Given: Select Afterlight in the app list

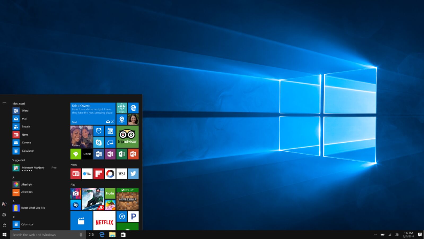Looking at the screenshot, I should pos(27,185).
